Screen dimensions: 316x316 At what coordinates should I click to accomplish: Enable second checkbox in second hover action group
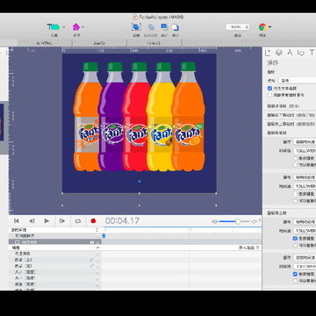[x=295, y=201]
